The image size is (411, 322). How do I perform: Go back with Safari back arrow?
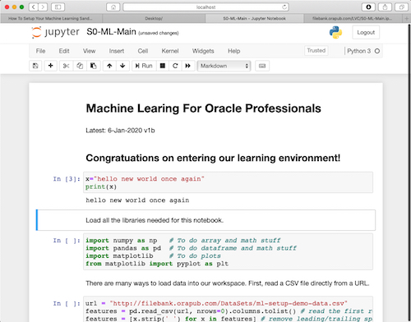pos(34,7)
